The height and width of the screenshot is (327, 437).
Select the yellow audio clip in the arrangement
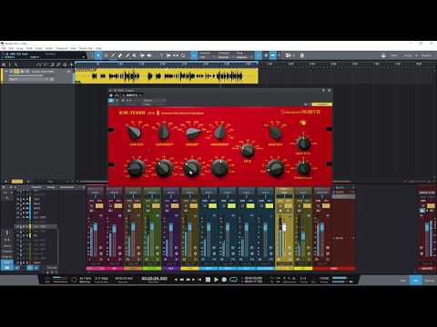pyautogui.click(x=167, y=76)
